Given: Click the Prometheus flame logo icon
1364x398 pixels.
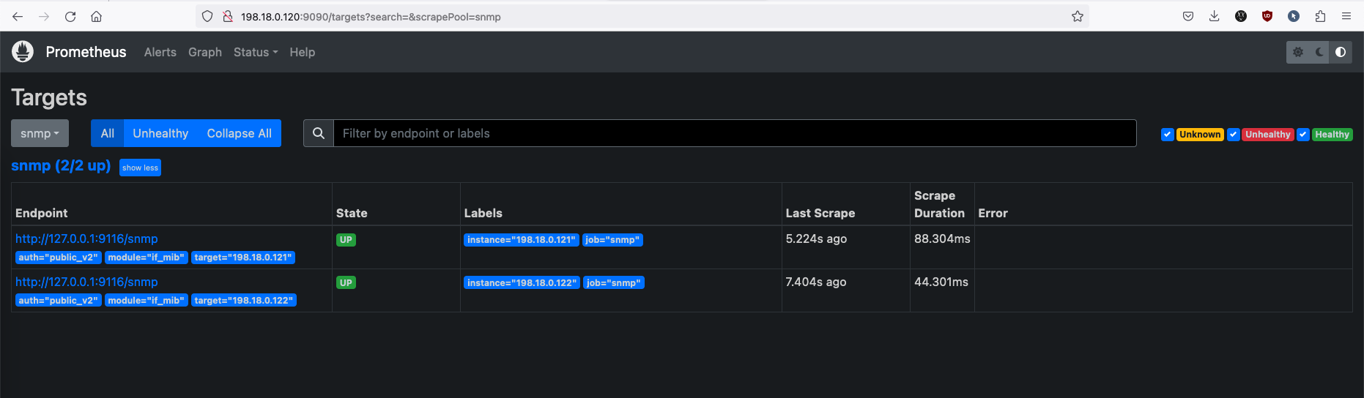Looking at the screenshot, I should (x=23, y=52).
